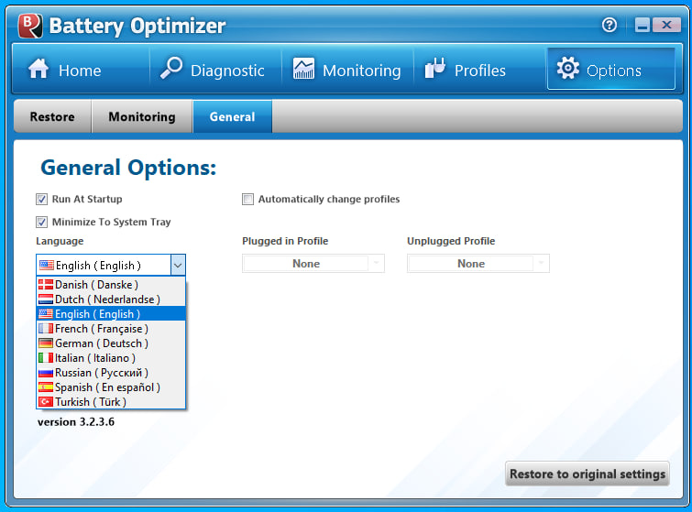Enable Automatically change profiles checkbox
This screenshot has height=512, width=692.
click(x=247, y=200)
